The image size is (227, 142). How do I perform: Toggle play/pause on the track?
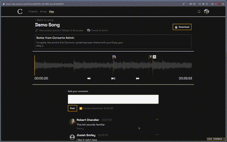113,78
